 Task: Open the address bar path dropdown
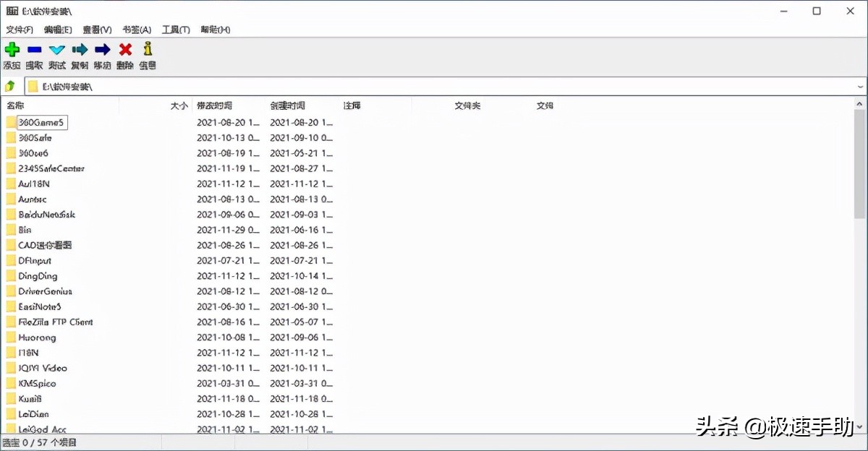[x=860, y=85]
